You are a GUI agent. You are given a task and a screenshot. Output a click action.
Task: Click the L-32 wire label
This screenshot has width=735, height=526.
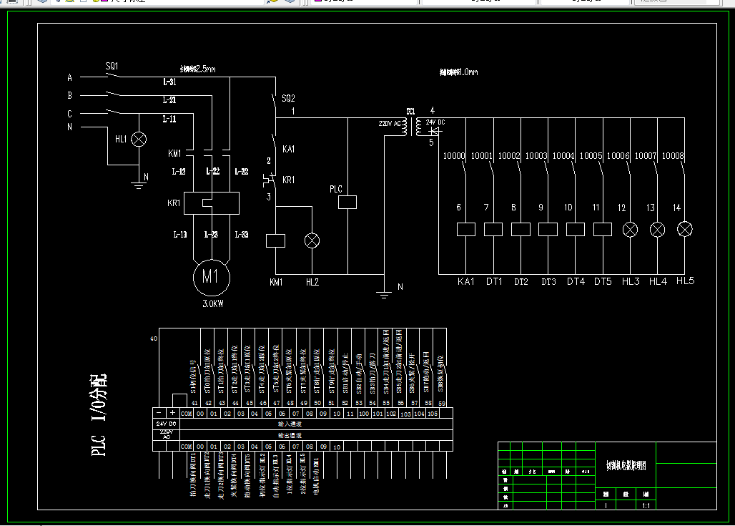[242, 171]
